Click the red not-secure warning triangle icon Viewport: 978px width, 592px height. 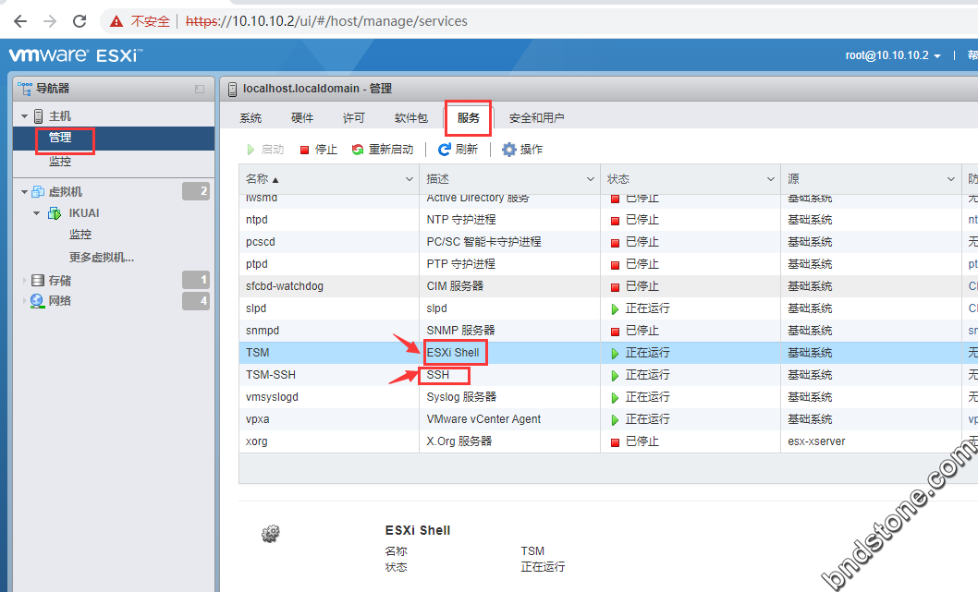click(116, 22)
